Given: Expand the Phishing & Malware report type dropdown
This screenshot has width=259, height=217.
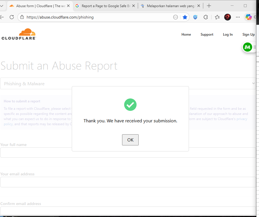Looking at the screenshot, I should [x=128, y=84].
